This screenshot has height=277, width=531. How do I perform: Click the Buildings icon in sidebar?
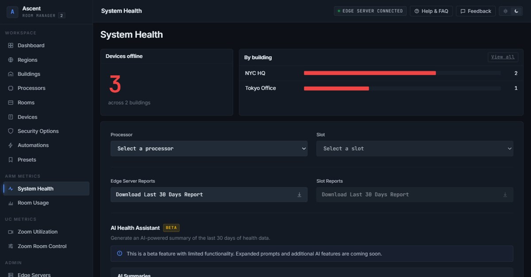(x=11, y=74)
